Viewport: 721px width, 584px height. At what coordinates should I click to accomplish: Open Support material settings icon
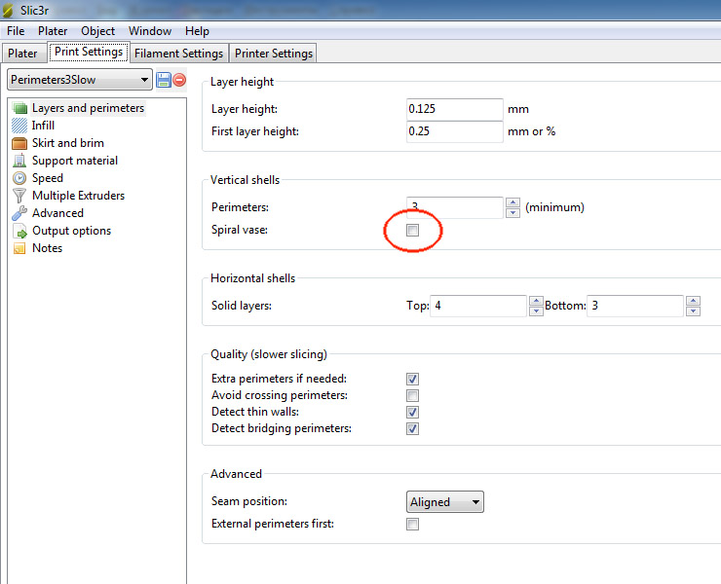click(x=19, y=161)
